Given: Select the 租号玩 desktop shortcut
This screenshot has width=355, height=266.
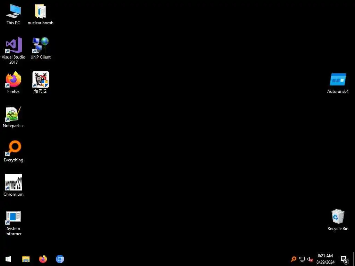Looking at the screenshot, I should click(41, 82).
